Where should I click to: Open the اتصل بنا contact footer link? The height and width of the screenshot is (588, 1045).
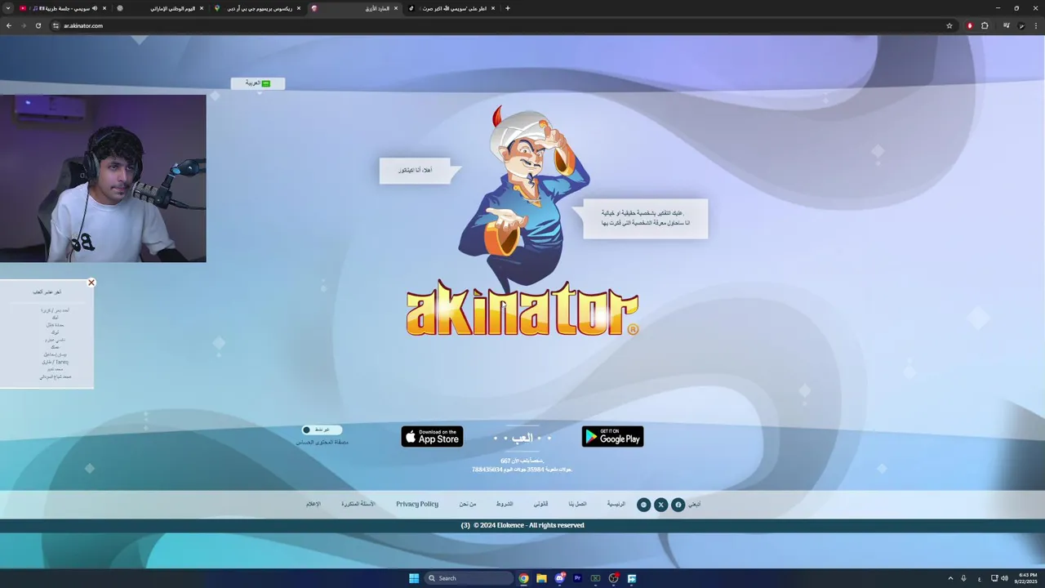577,505
